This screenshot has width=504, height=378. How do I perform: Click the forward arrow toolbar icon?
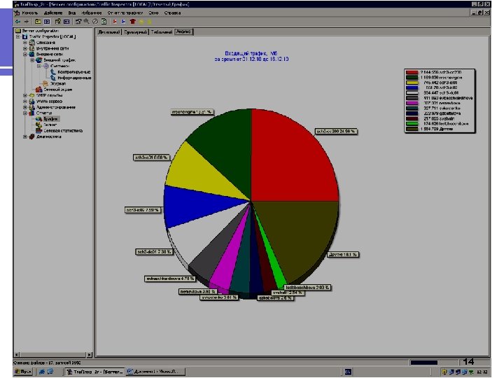pos(27,22)
